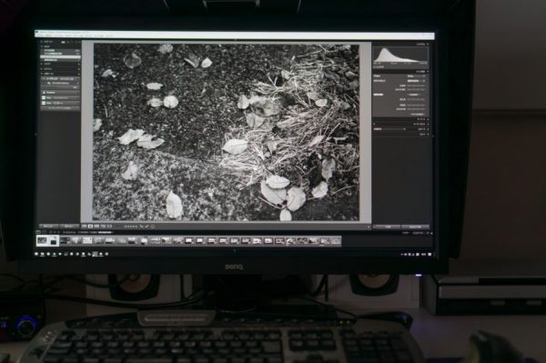
Task: Click the Export button at bottom left
Action: (x=69, y=227)
